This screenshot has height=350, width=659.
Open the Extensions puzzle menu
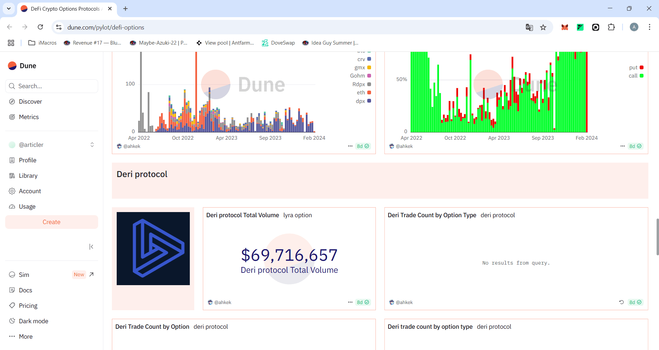[x=611, y=27]
